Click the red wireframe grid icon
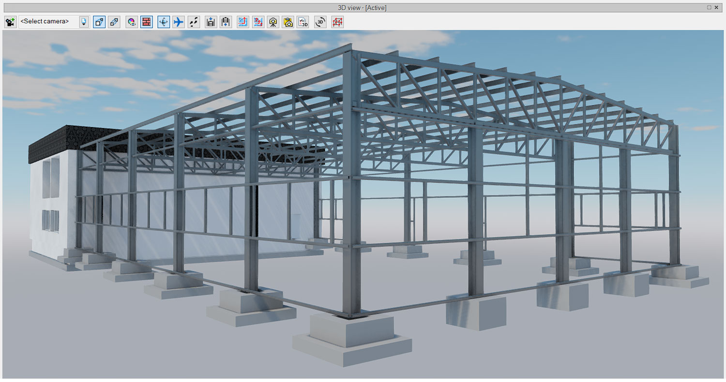The height and width of the screenshot is (382, 726). 337,22
